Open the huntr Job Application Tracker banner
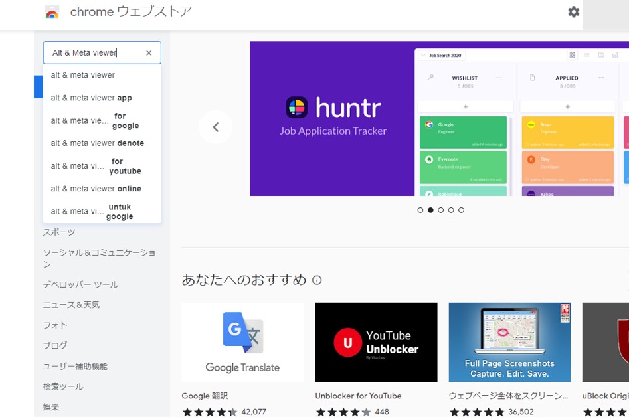The height and width of the screenshot is (419, 629). 439,119
